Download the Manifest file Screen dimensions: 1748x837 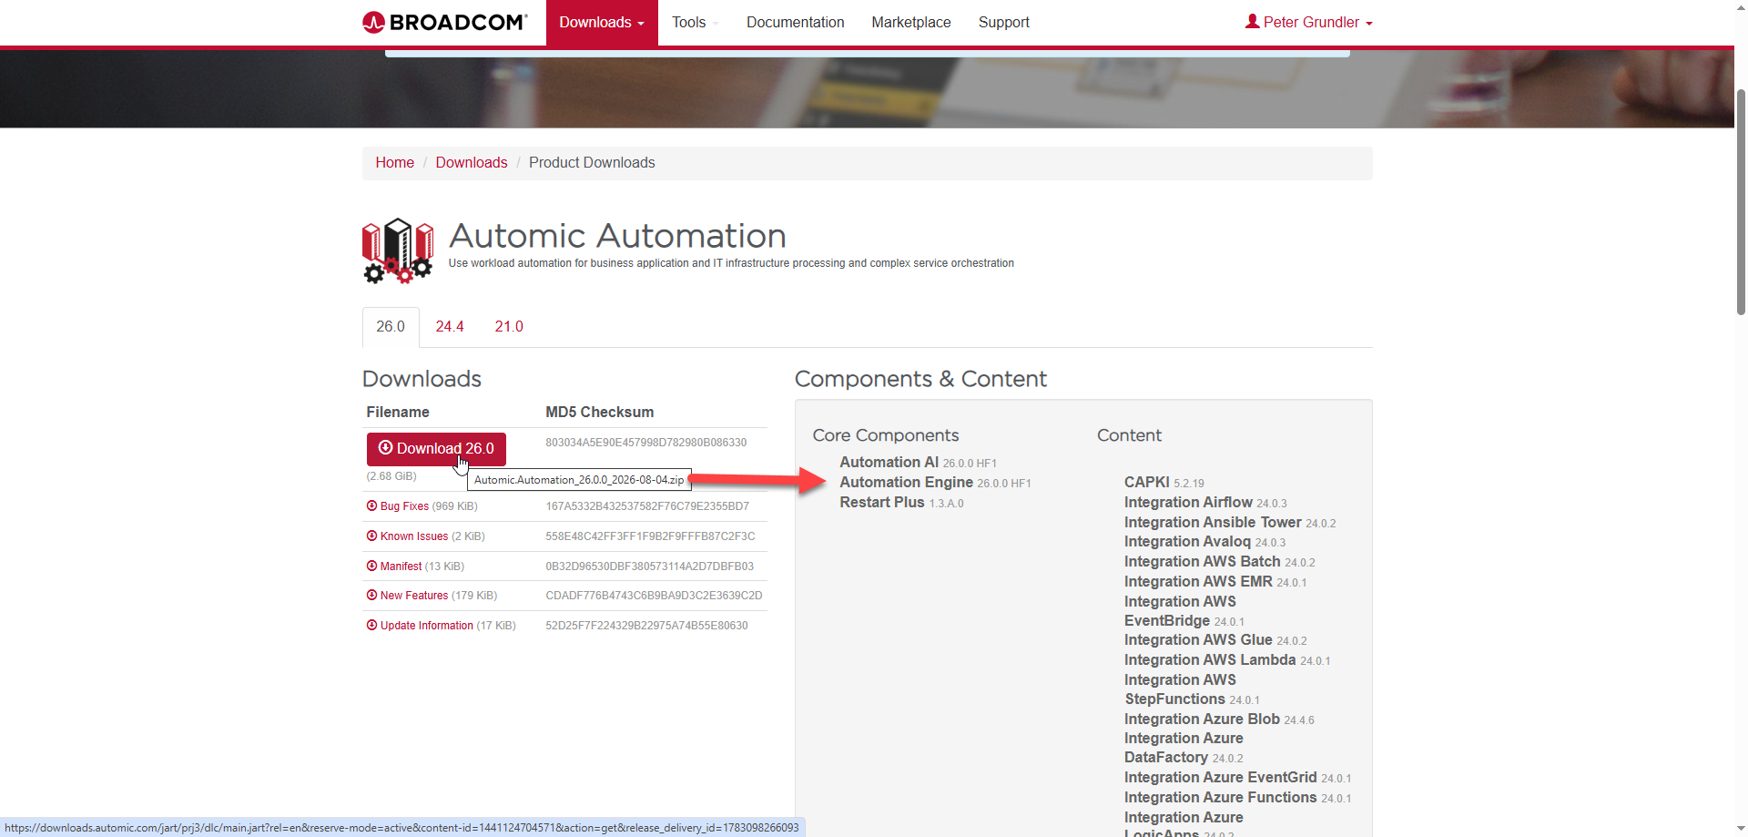(x=401, y=567)
